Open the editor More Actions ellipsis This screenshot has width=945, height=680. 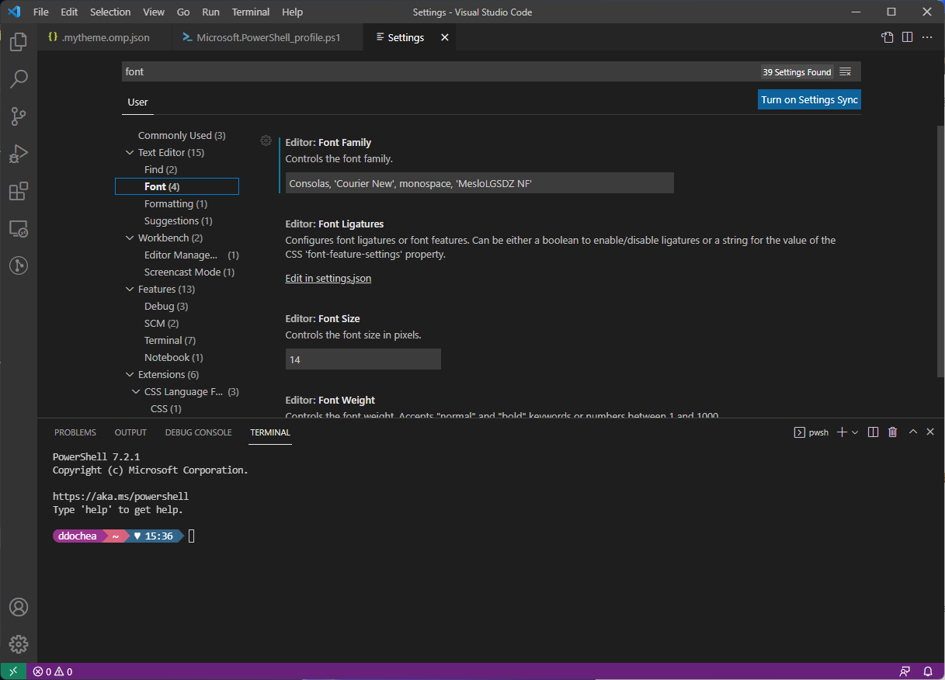(x=927, y=37)
